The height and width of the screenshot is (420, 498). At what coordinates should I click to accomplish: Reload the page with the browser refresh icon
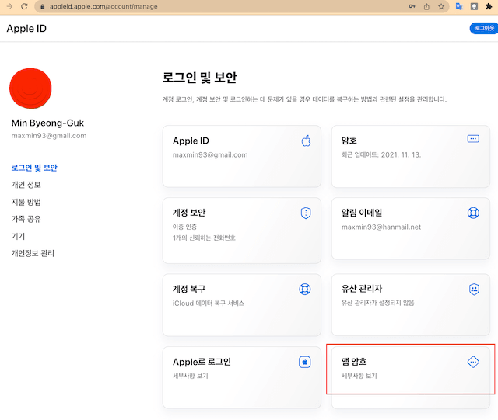click(x=24, y=6)
